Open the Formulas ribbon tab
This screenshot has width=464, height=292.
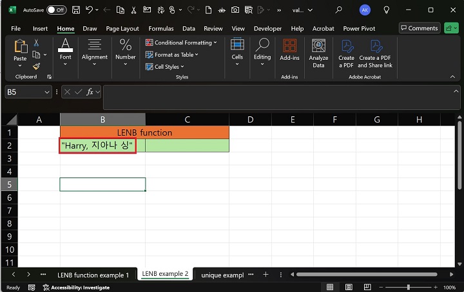160,28
